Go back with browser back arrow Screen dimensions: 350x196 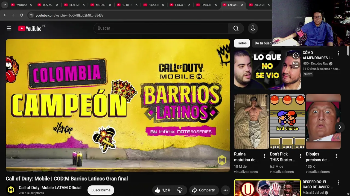[5, 15]
